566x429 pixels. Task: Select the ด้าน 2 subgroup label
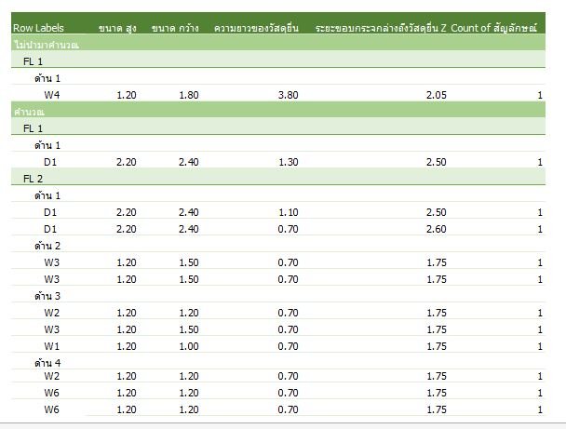(x=47, y=246)
